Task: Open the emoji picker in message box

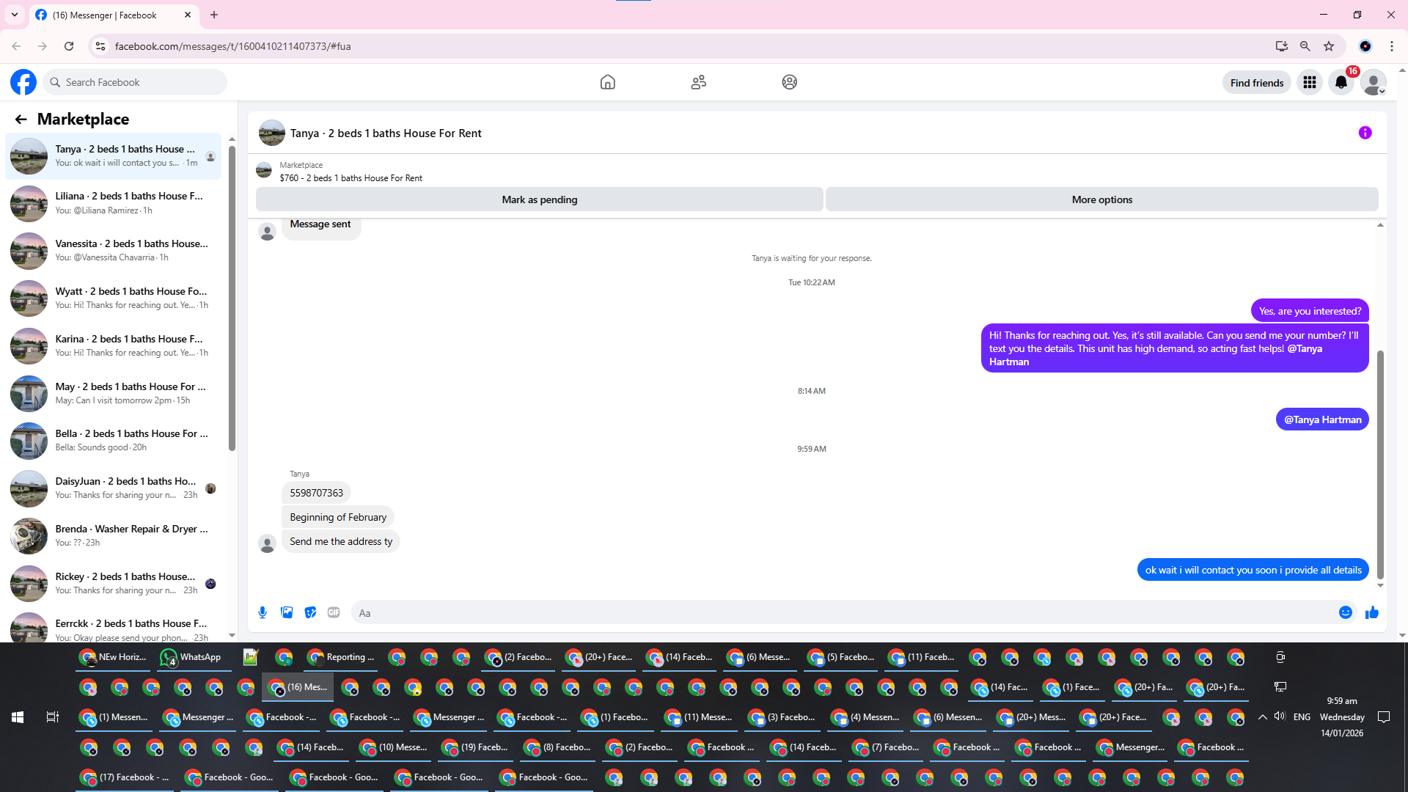Action: pos(1345,612)
